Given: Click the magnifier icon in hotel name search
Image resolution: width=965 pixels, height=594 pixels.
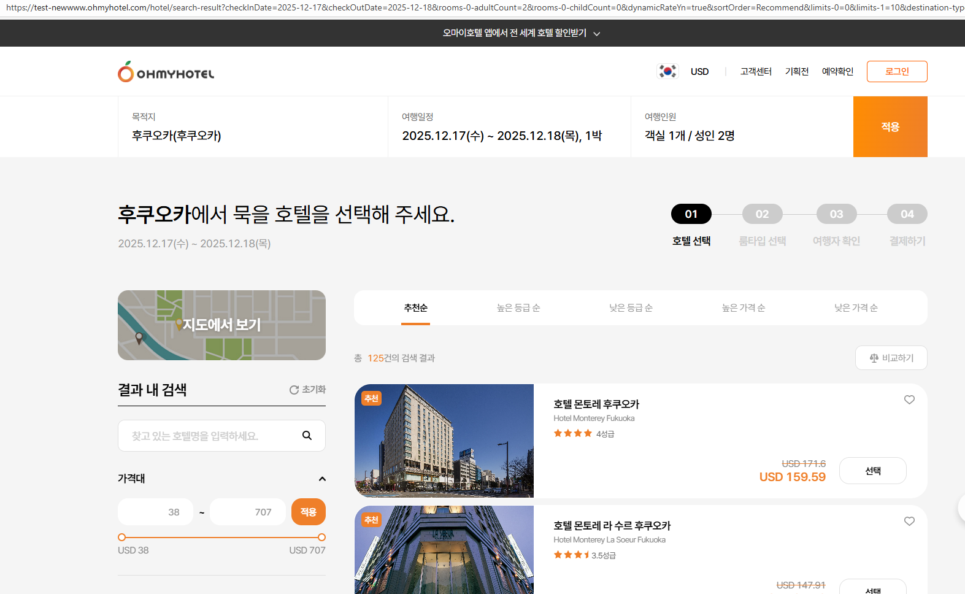Looking at the screenshot, I should click(x=307, y=436).
